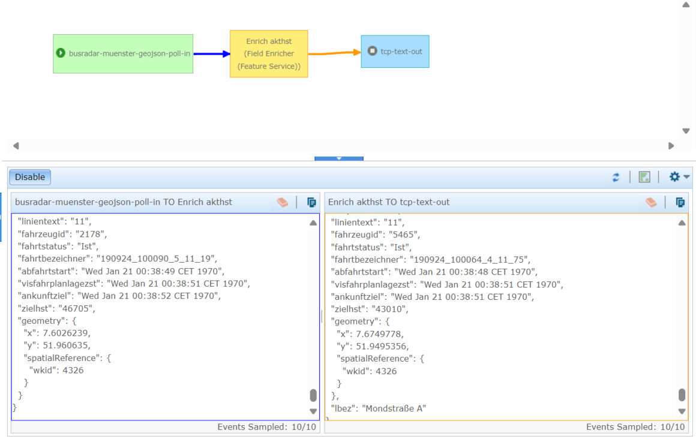Image resolution: width=696 pixels, height=439 pixels.
Task: Click the "x": 7.6026239 coordinate line
Action: point(57,333)
